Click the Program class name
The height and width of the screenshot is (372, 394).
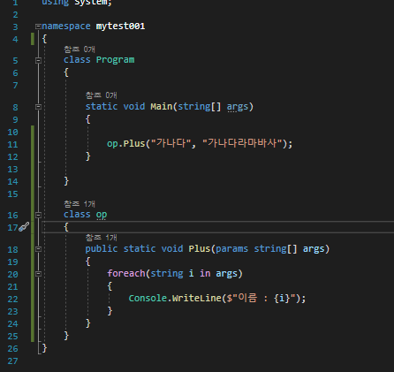coord(115,60)
